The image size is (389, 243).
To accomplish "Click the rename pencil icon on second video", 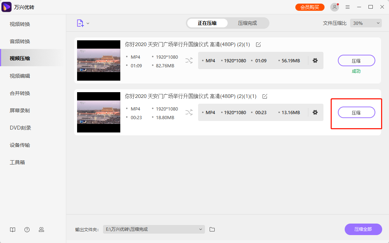I will point(265,96).
